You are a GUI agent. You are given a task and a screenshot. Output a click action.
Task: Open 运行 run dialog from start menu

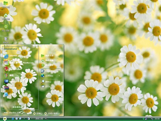point(46,86)
